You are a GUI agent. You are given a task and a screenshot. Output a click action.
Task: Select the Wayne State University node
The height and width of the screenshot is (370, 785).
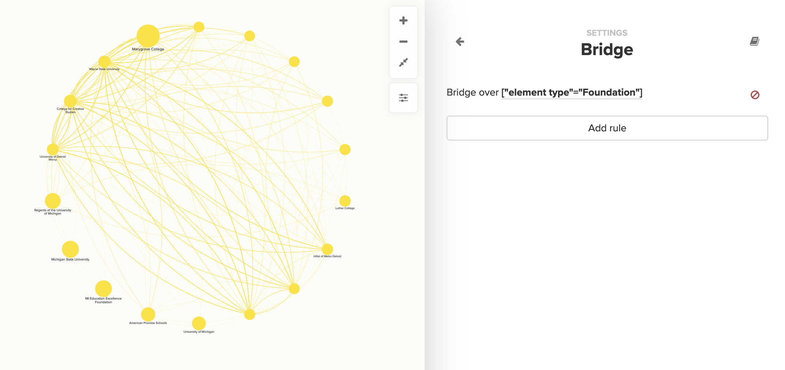(x=104, y=62)
